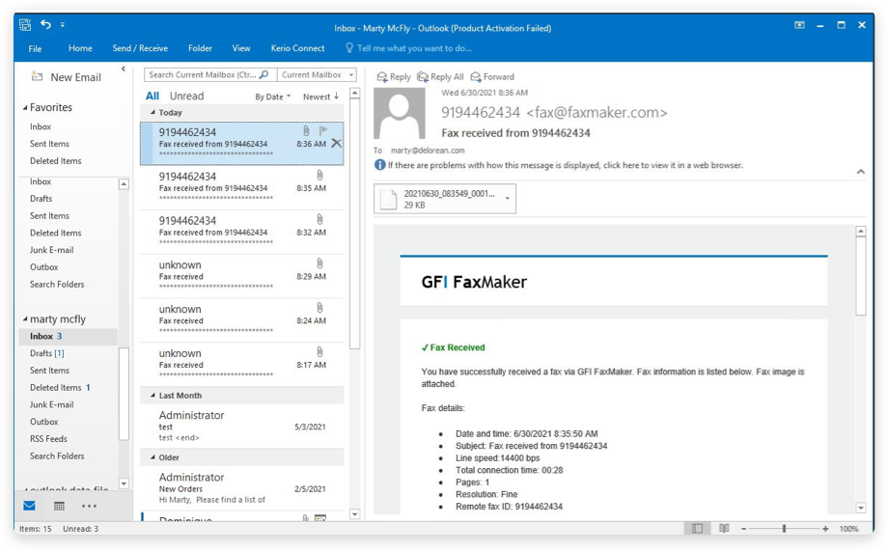
Task: Compose a New Email
Action: tap(67, 77)
